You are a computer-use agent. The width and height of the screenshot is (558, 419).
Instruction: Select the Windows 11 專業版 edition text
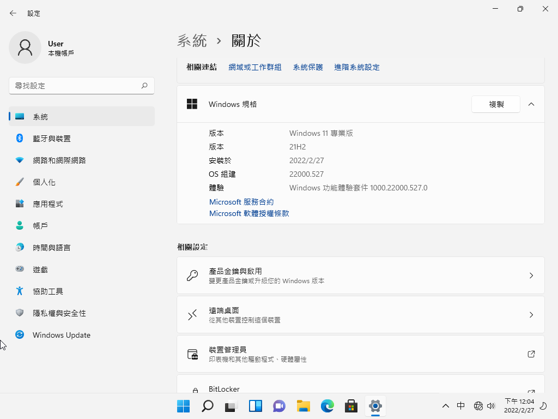click(321, 133)
